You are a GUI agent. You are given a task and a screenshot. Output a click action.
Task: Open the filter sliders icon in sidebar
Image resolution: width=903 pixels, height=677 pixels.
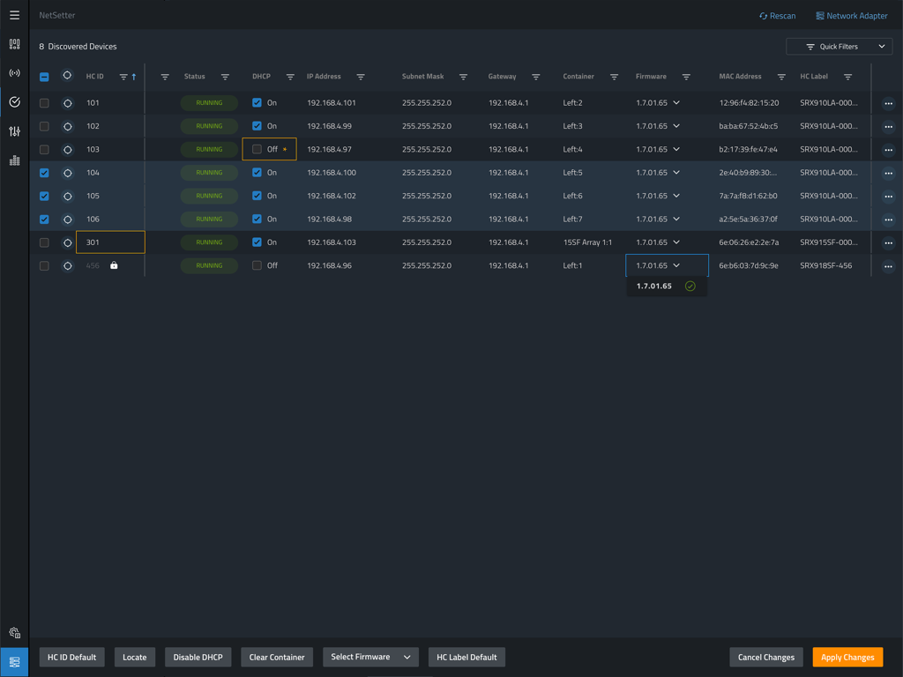click(13, 130)
